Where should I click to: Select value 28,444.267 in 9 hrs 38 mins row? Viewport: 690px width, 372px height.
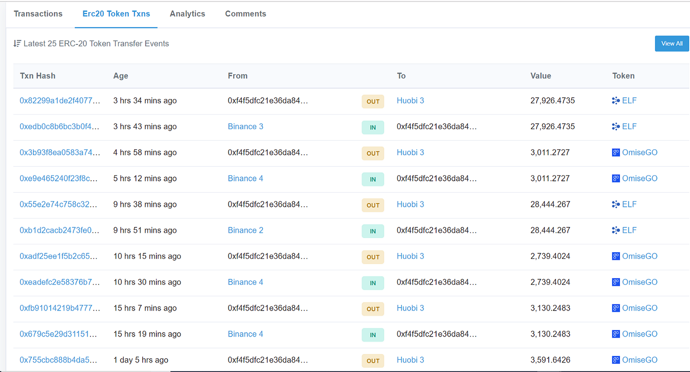pyautogui.click(x=550, y=204)
